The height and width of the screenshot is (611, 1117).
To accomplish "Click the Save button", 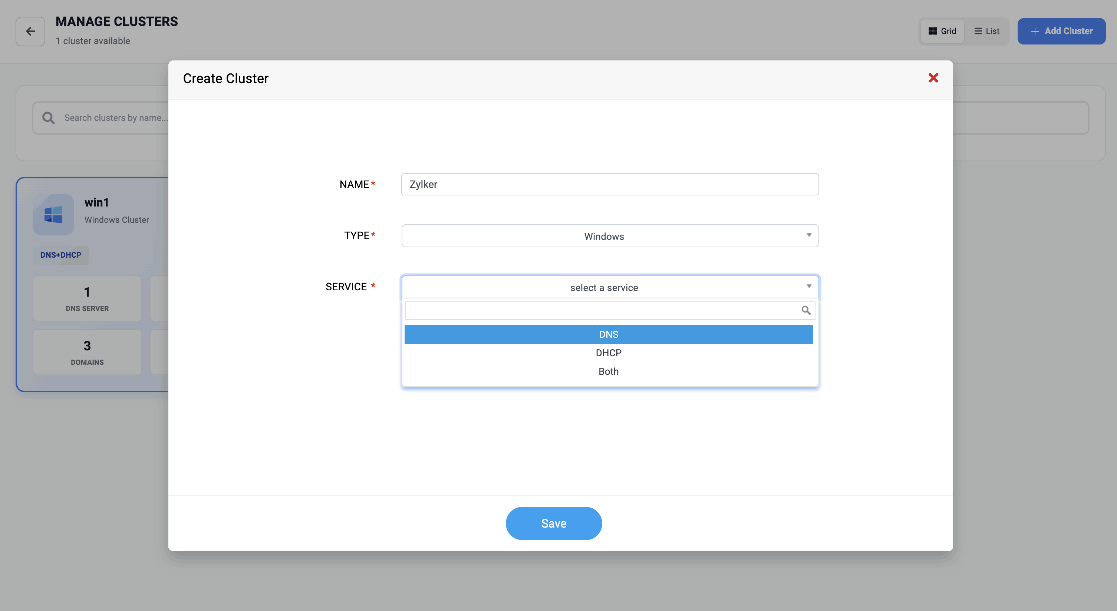I will click(553, 524).
